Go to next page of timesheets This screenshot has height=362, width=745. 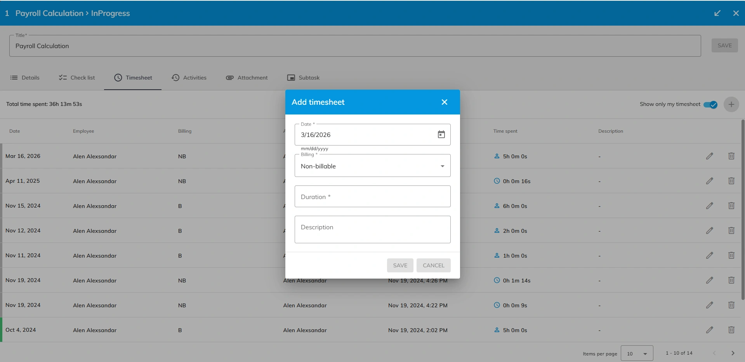point(733,353)
